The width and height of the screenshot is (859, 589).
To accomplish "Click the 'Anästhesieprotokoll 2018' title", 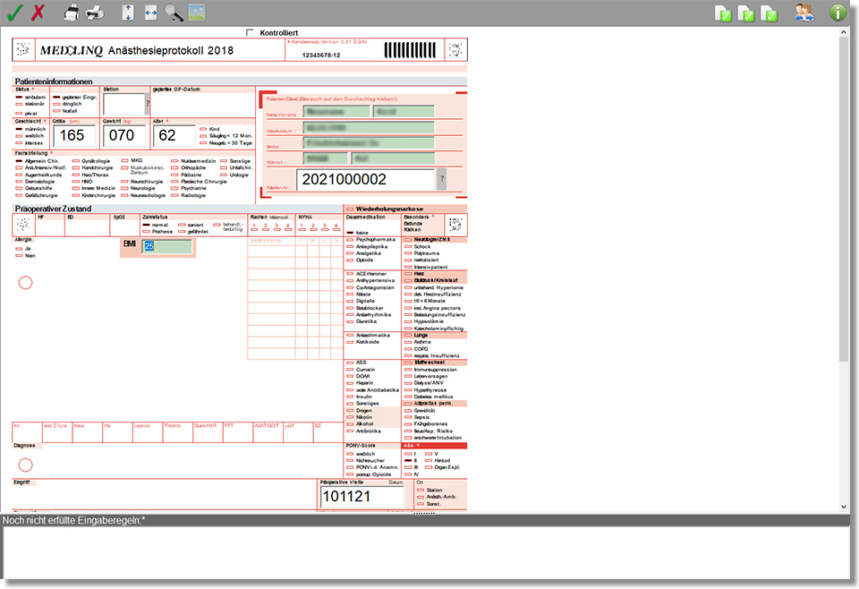I will coord(170,50).
